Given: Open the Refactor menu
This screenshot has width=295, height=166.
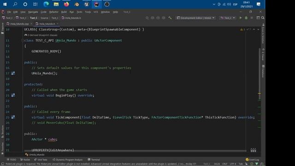Looking at the screenshot, I should (x=54, y=12).
